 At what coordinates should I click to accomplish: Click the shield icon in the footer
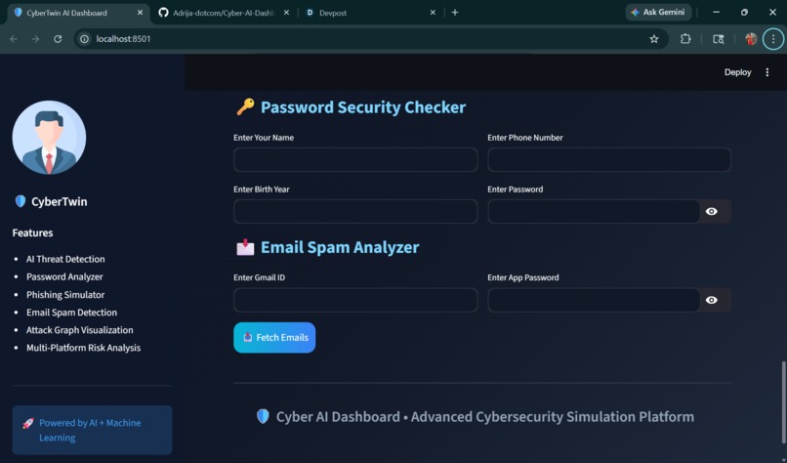263,416
